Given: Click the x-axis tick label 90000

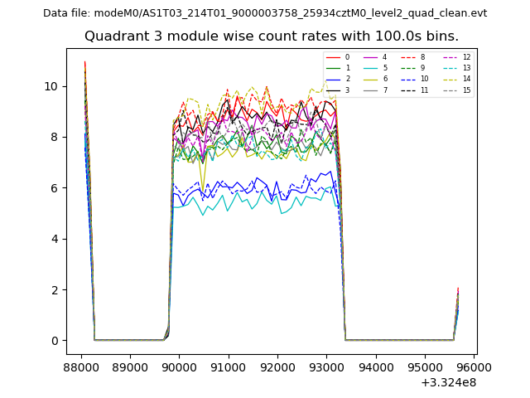Looking at the screenshot, I should tap(179, 366).
